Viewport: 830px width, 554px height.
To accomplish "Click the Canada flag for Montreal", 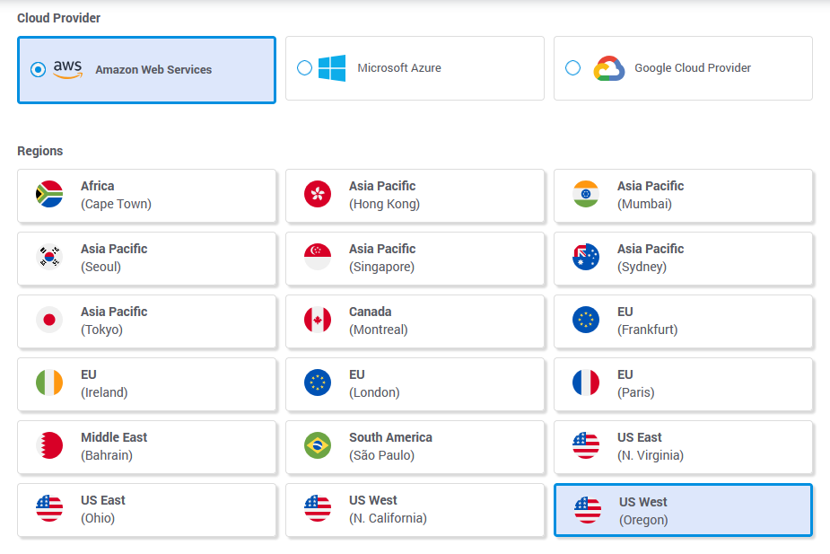I will (318, 321).
